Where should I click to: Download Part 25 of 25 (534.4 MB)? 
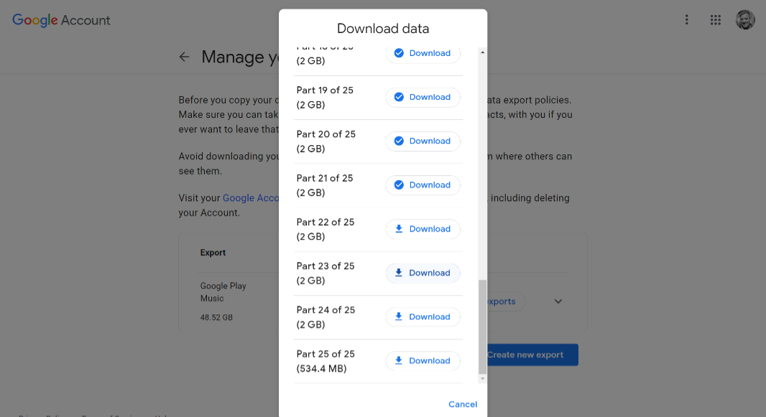423,361
